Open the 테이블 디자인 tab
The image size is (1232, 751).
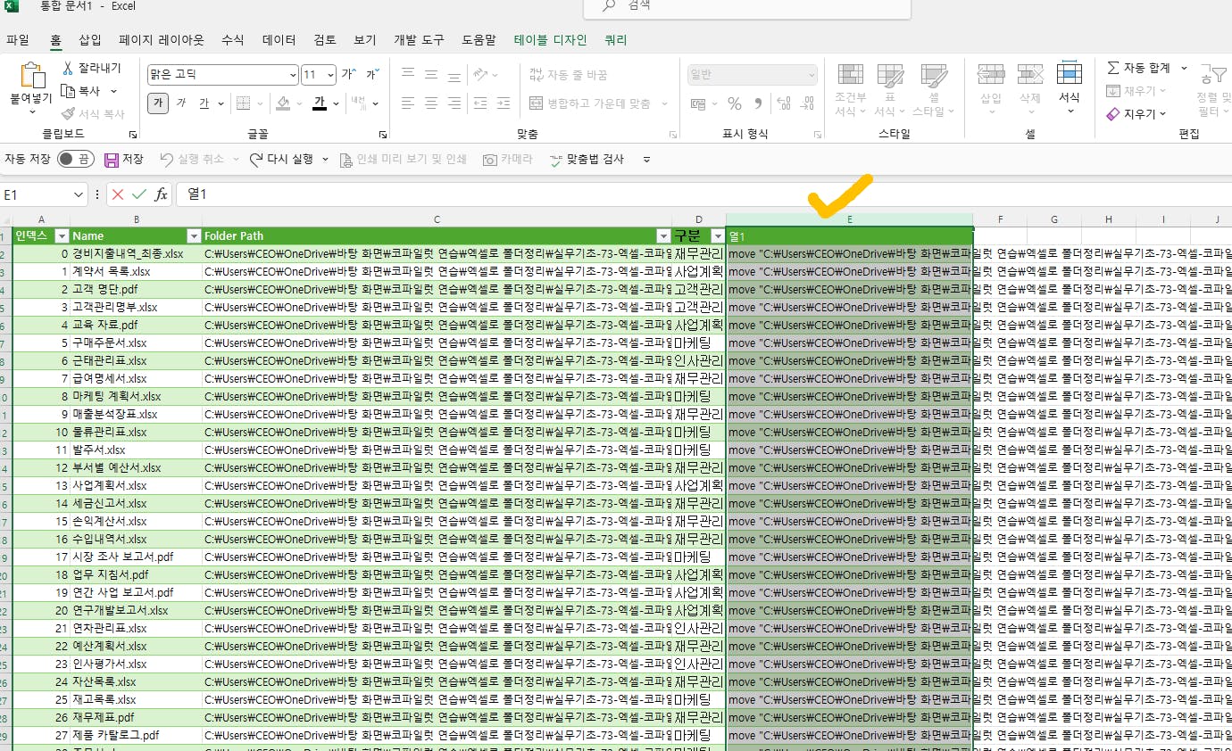tap(551, 40)
